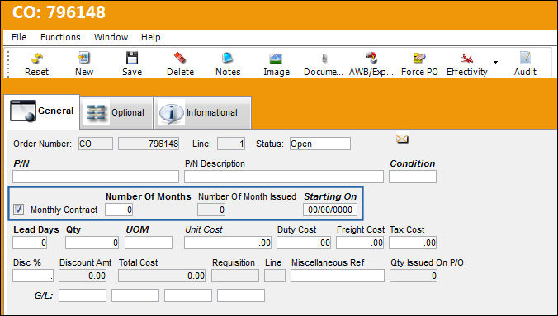Switch to the Informational tab
The height and width of the screenshot is (316, 558).
point(202,112)
